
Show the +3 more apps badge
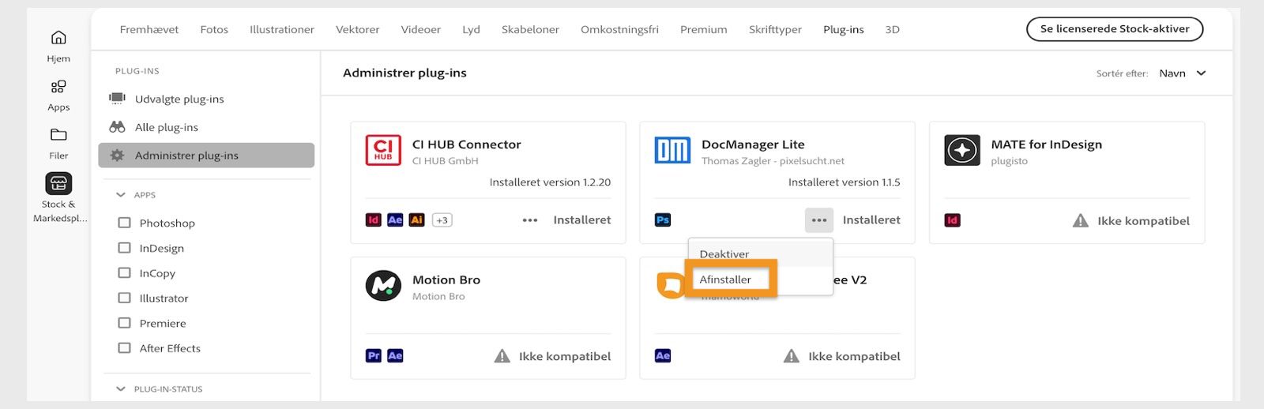click(442, 220)
